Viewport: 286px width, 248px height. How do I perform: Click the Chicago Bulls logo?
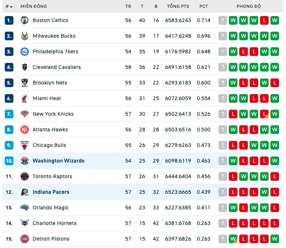pyautogui.click(x=24, y=145)
